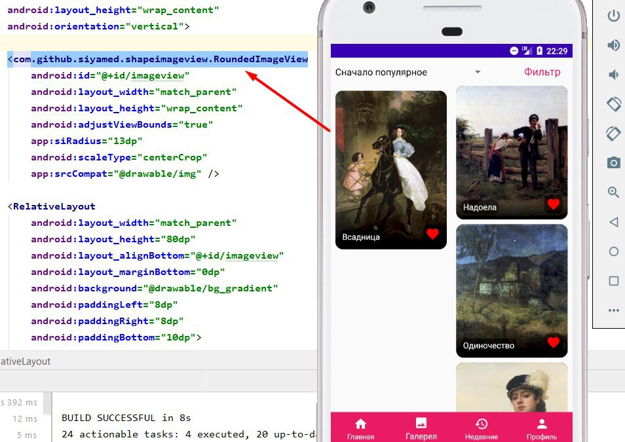Open the Всадница painting thumbnail
Viewport: 625px width, 442px height.
point(391,170)
